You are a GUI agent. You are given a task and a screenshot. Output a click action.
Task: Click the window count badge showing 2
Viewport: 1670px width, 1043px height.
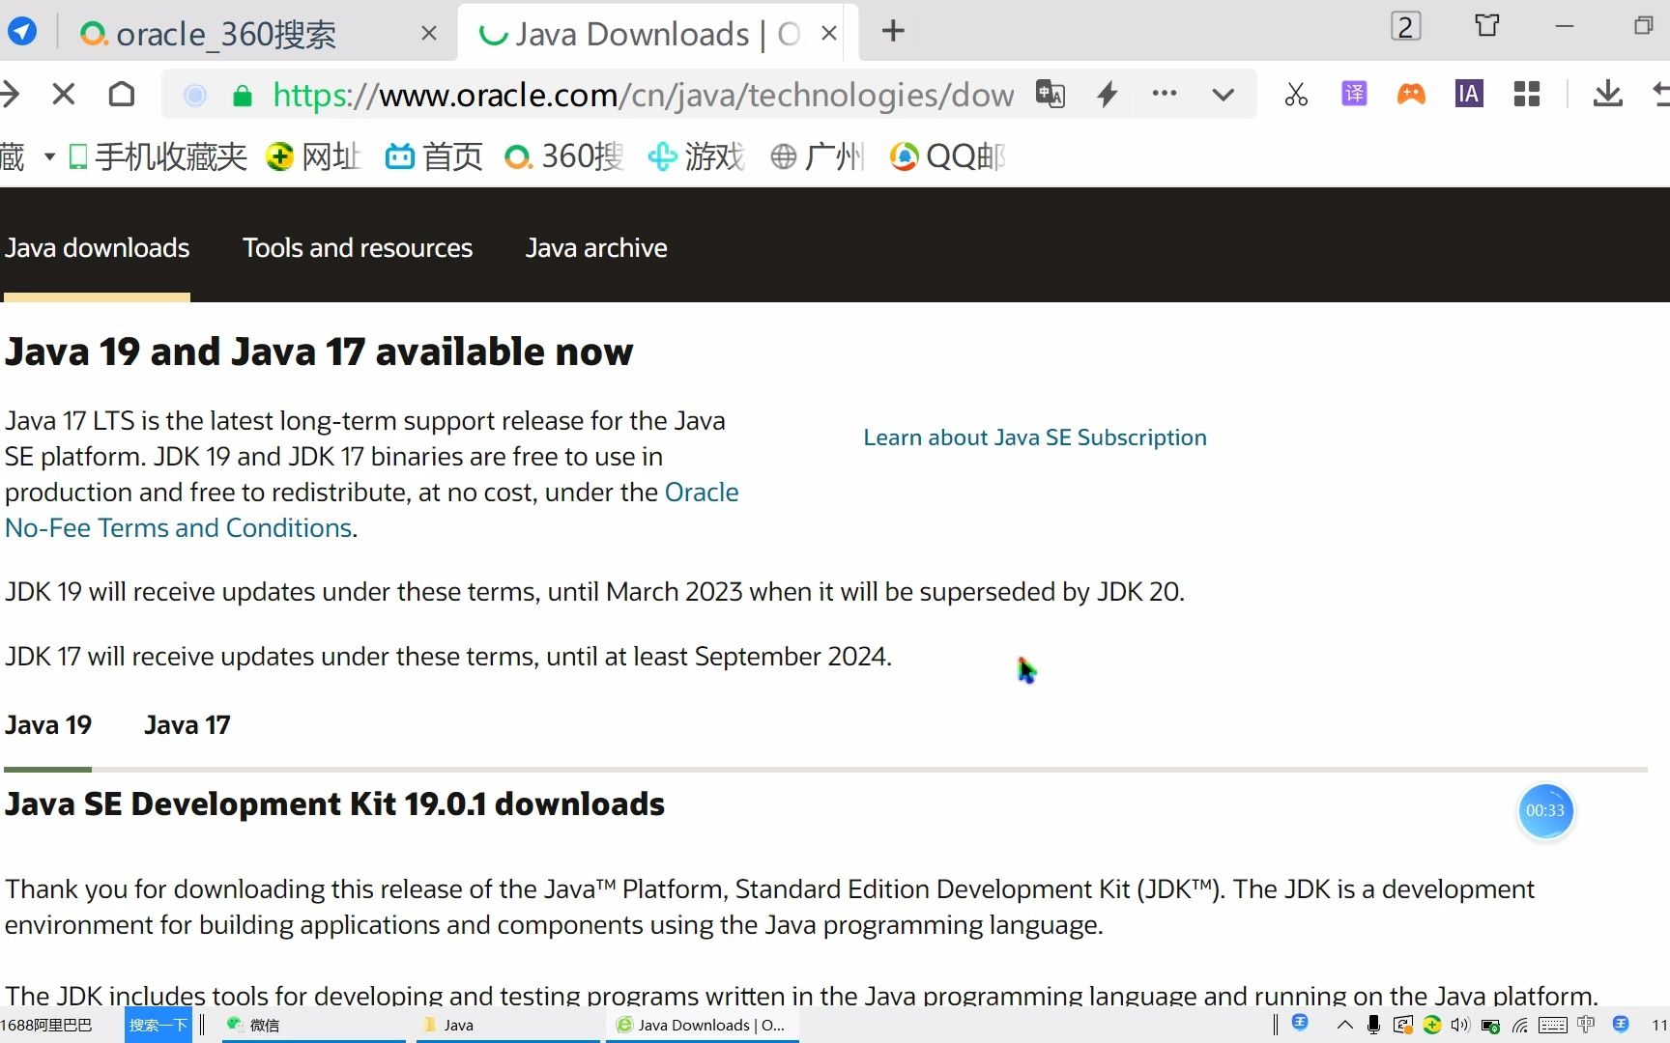click(1406, 26)
